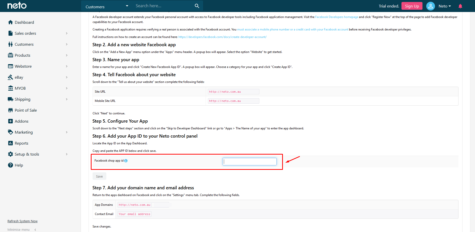The image size is (475, 232).
Task: Open the Neto account dropdown
Action: coord(445,6)
